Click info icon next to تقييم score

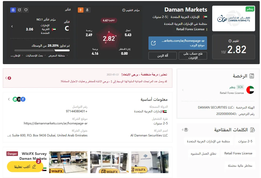tap(230, 41)
